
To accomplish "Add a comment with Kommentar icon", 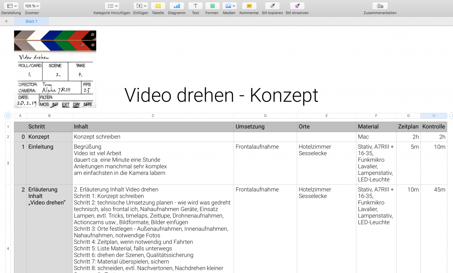I will (249, 6).
